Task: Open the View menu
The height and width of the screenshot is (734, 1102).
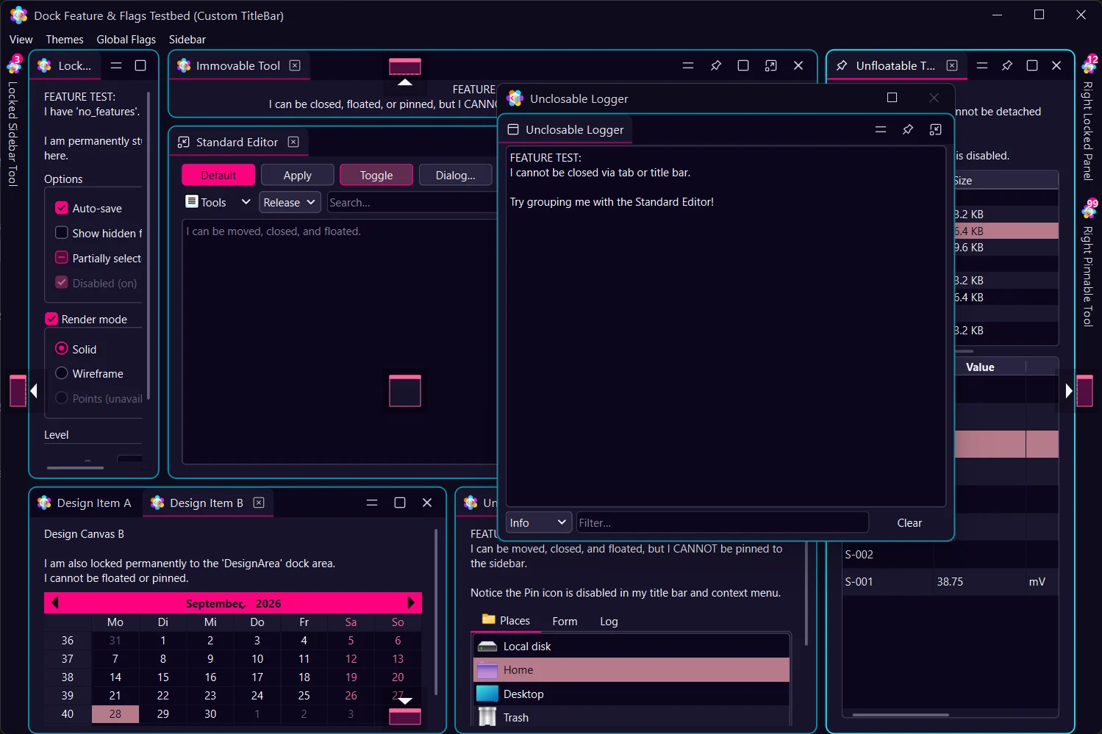Action: click(21, 40)
